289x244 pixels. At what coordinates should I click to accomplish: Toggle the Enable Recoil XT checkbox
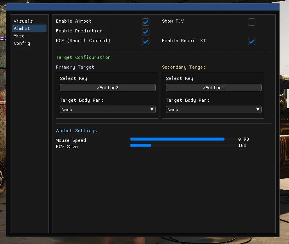click(x=251, y=41)
